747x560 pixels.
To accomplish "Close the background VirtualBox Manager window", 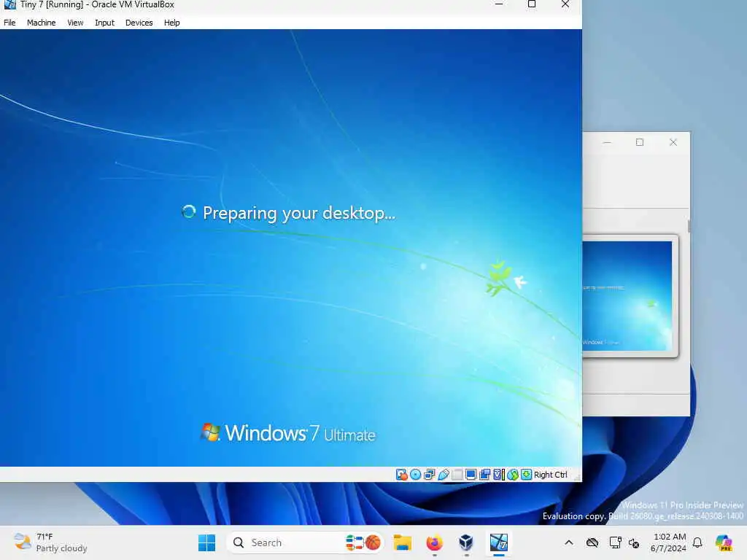I will 673,142.
